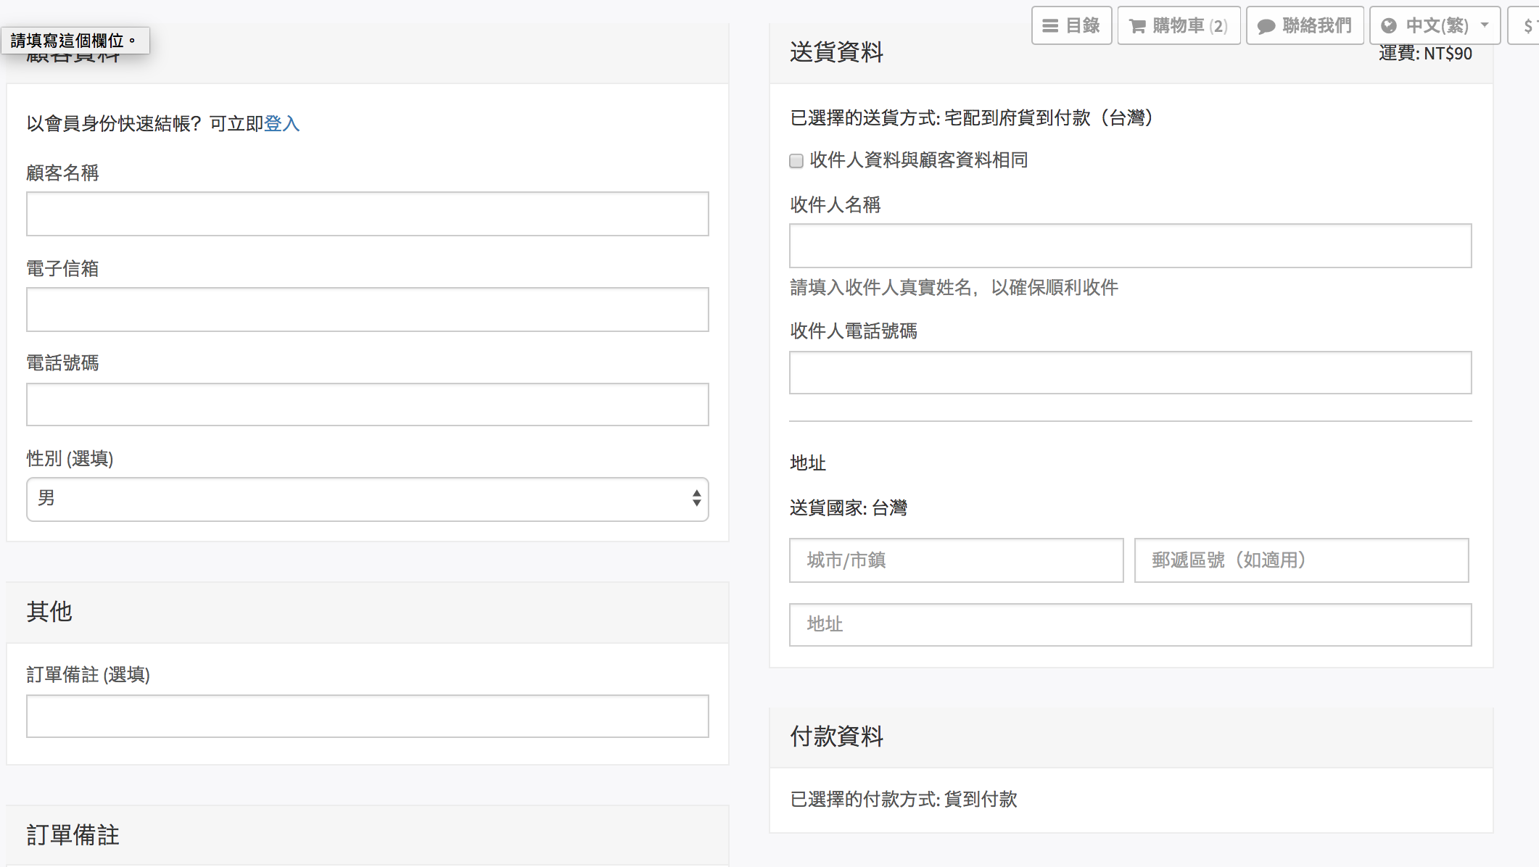Click the 收件人名稱 recipient name field

pos(1130,246)
